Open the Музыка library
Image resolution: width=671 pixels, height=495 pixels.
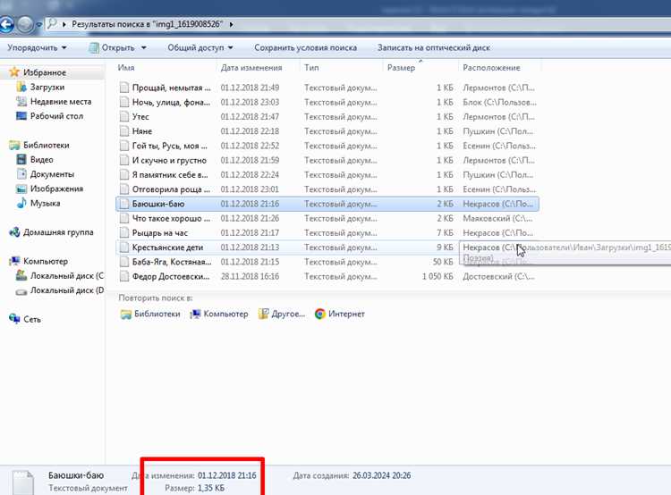[45, 204]
